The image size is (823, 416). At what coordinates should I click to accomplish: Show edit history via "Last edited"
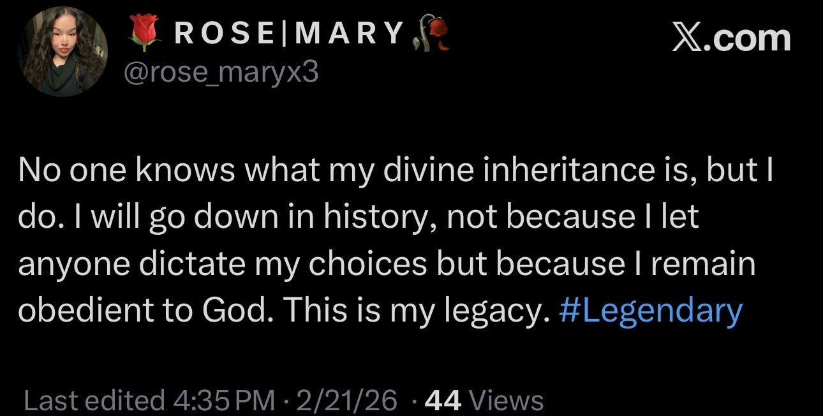[x=94, y=401]
